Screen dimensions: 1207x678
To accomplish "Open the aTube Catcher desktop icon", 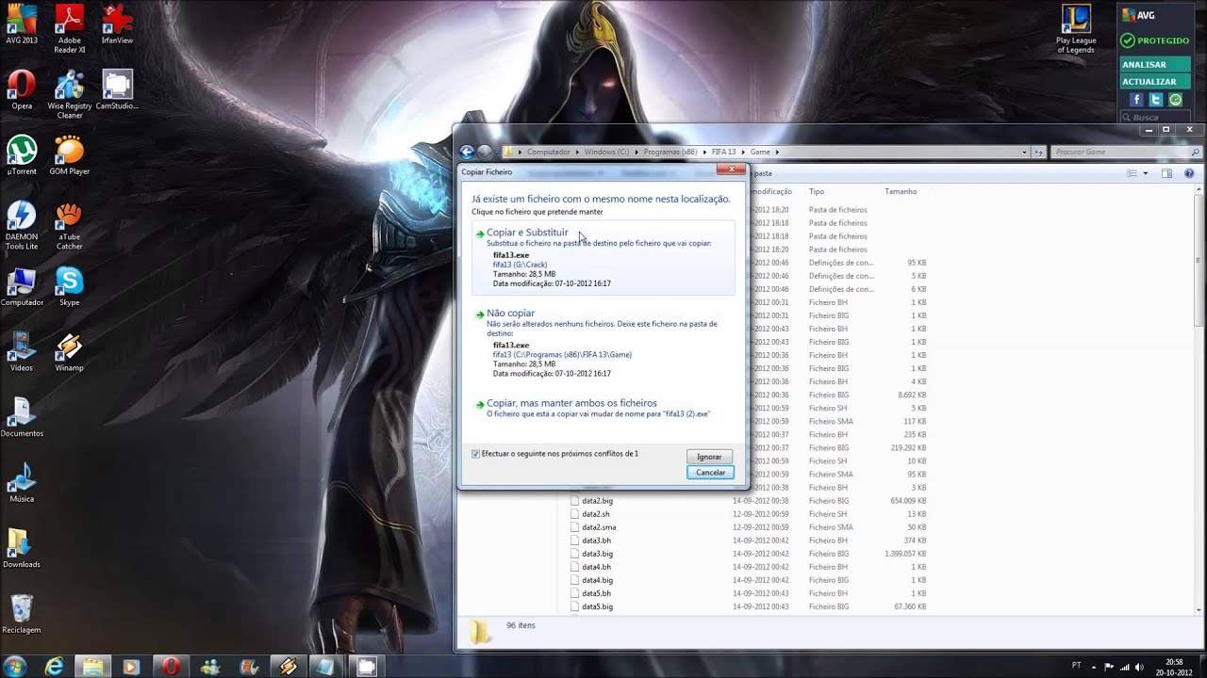I will coord(69,226).
